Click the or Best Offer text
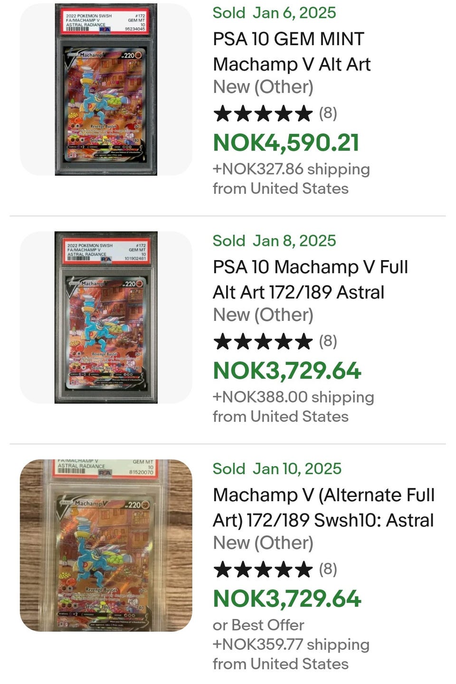 click(x=258, y=625)
